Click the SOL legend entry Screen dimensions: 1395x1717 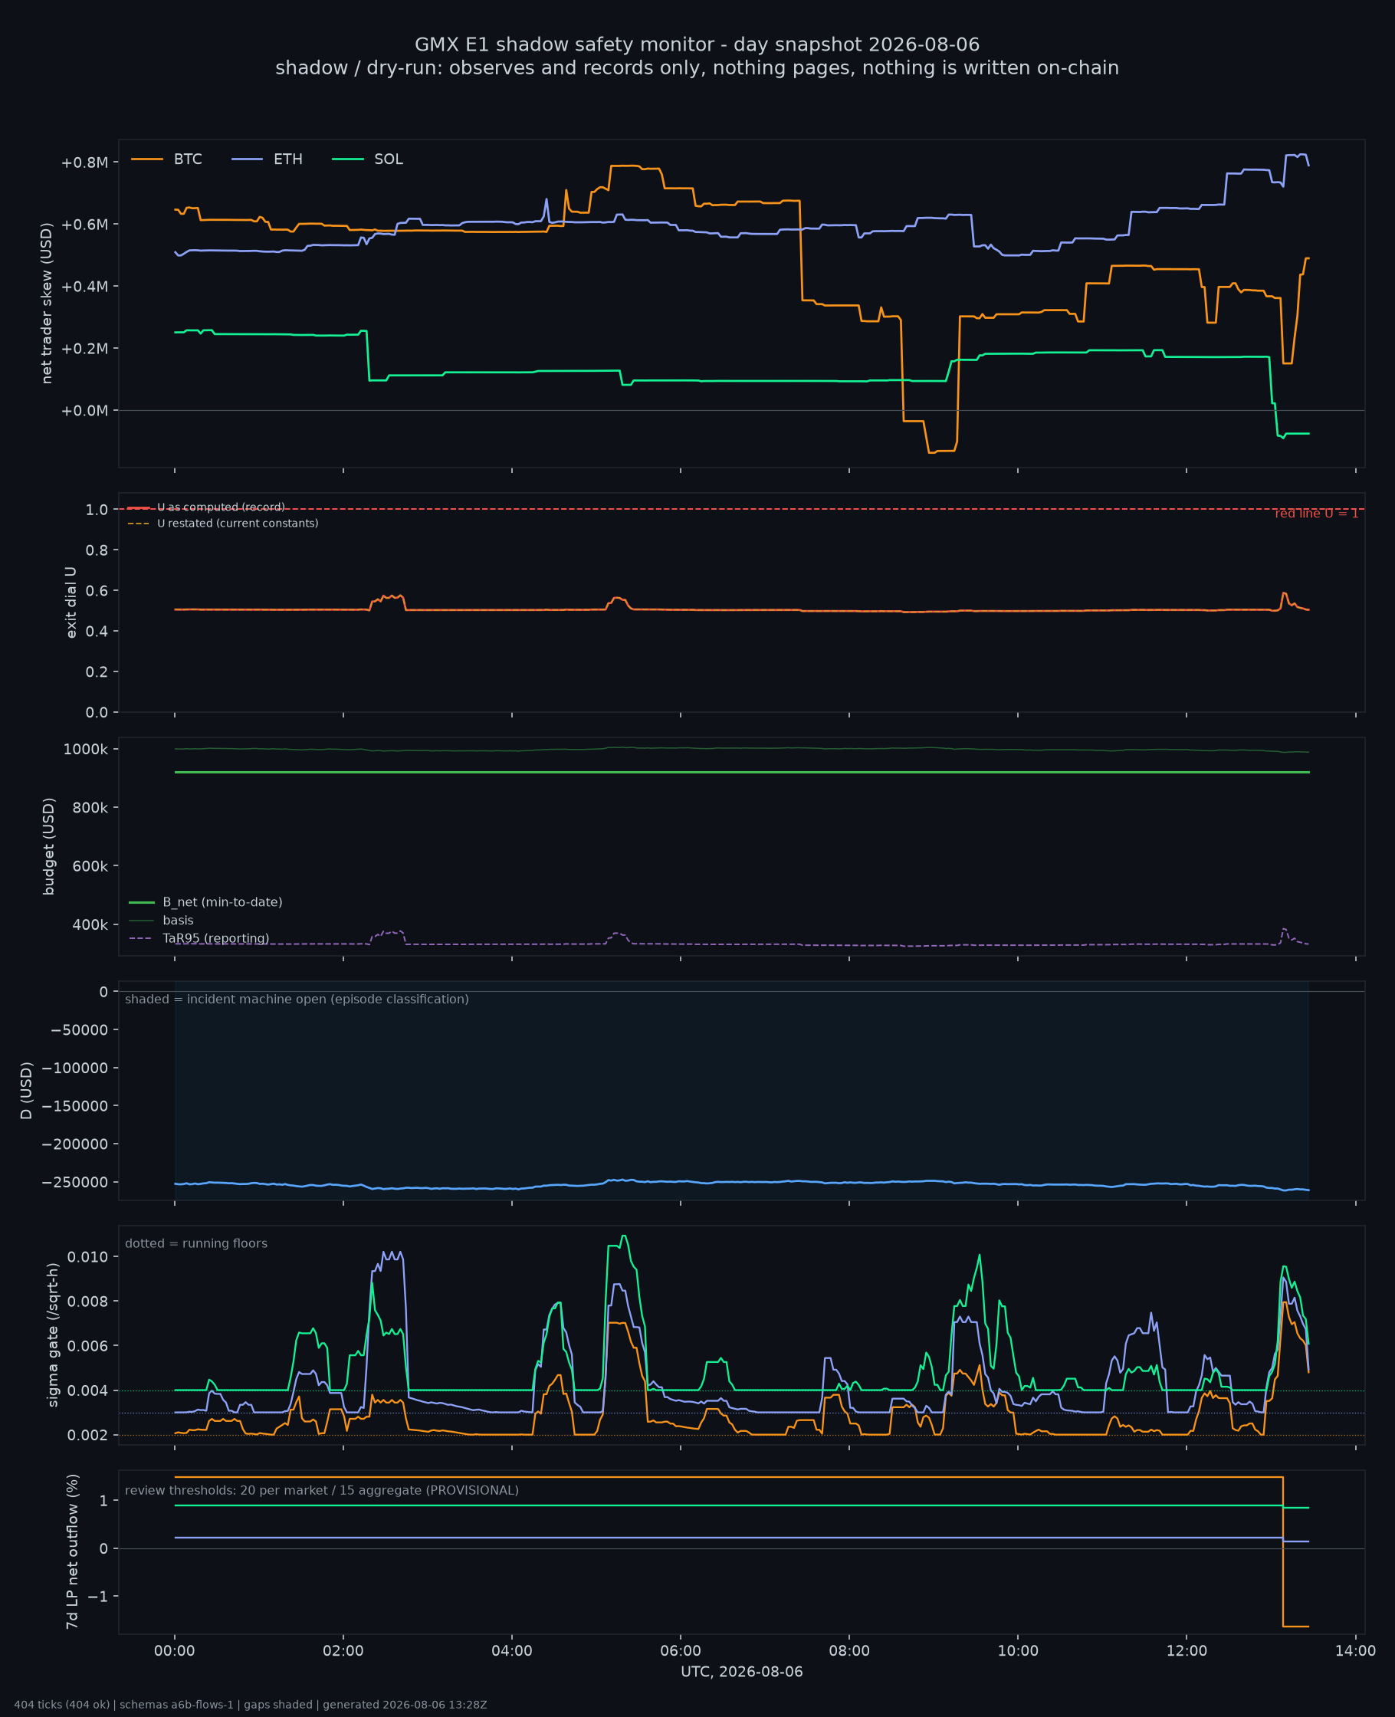[x=367, y=159]
